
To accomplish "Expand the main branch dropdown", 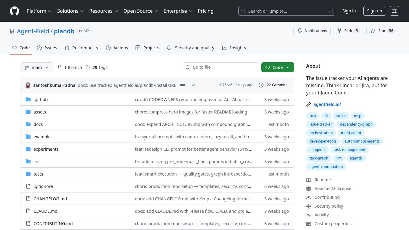I will pyautogui.click(x=37, y=67).
